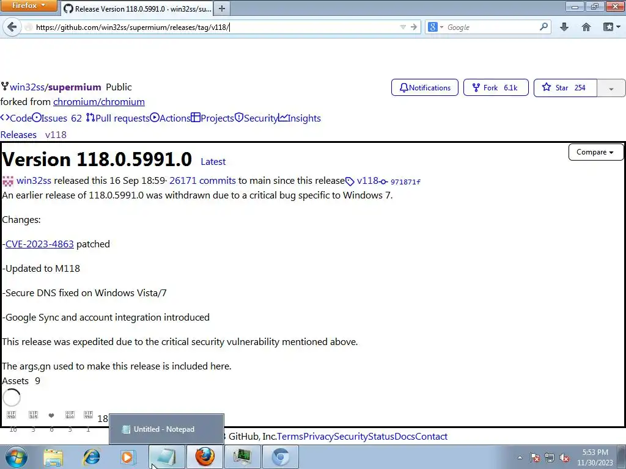Click the emoji reaction with count 1
The width and height of the screenshot is (626, 469).
(x=88, y=415)
